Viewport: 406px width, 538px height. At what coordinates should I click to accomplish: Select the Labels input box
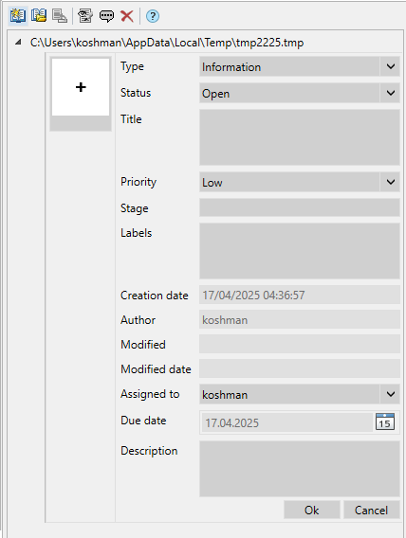point(299,251)
